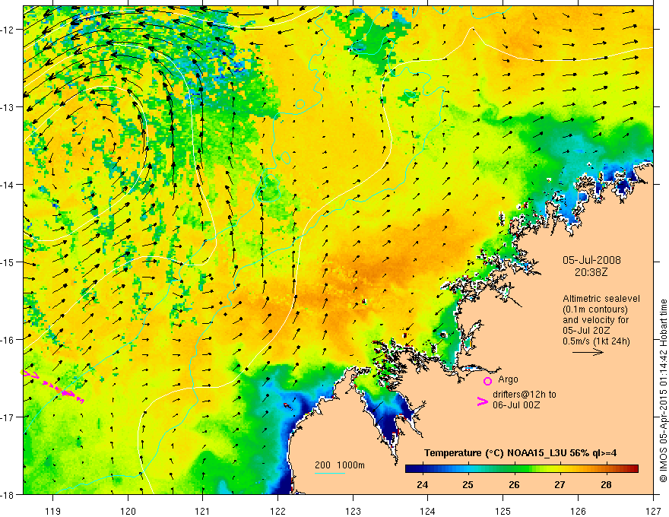Click the latitude axis label -18

pos(8,494)
